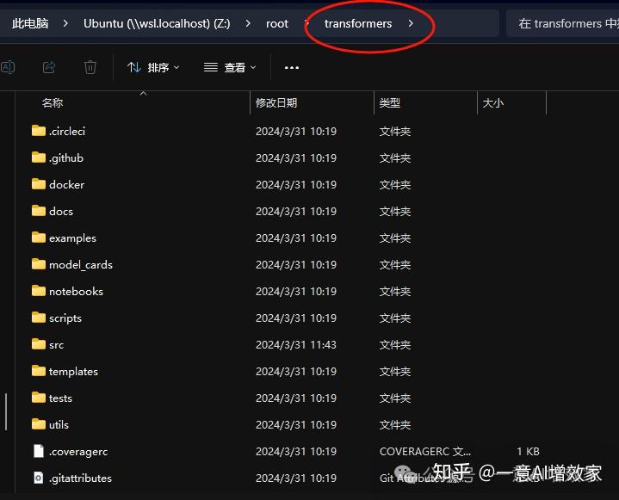Image resolution: width=619 pixels, height=500 pixels.
Task: Select the docs folder icon
Action: pos(38,211)
